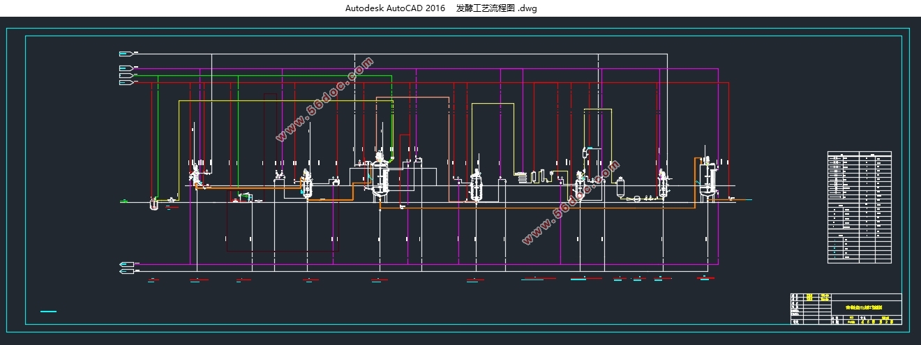Select the legend table of symbols
The height and width of the screenshot is (345, 921).
coord(860,207)
